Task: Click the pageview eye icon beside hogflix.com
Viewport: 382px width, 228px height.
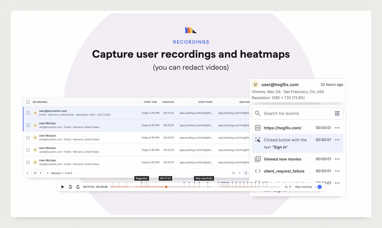Action: pos(258,128)
